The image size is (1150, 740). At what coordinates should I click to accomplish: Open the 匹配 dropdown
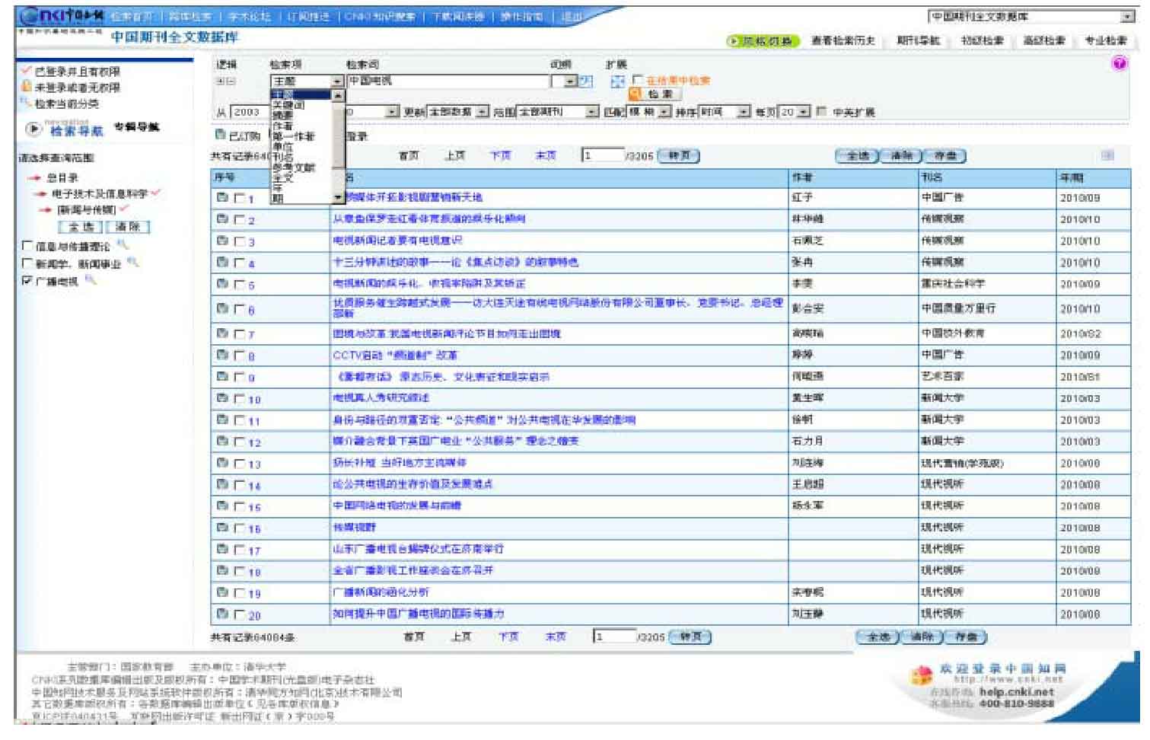point(648,112)
